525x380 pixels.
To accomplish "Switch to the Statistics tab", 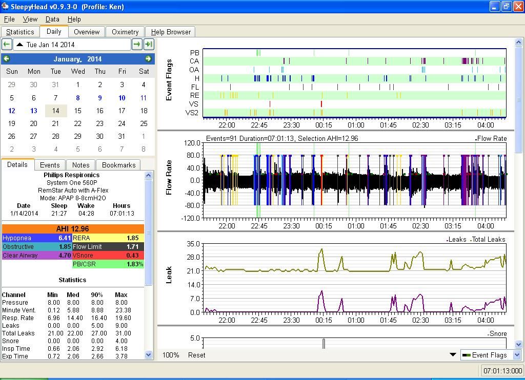I will click(20, 32).
